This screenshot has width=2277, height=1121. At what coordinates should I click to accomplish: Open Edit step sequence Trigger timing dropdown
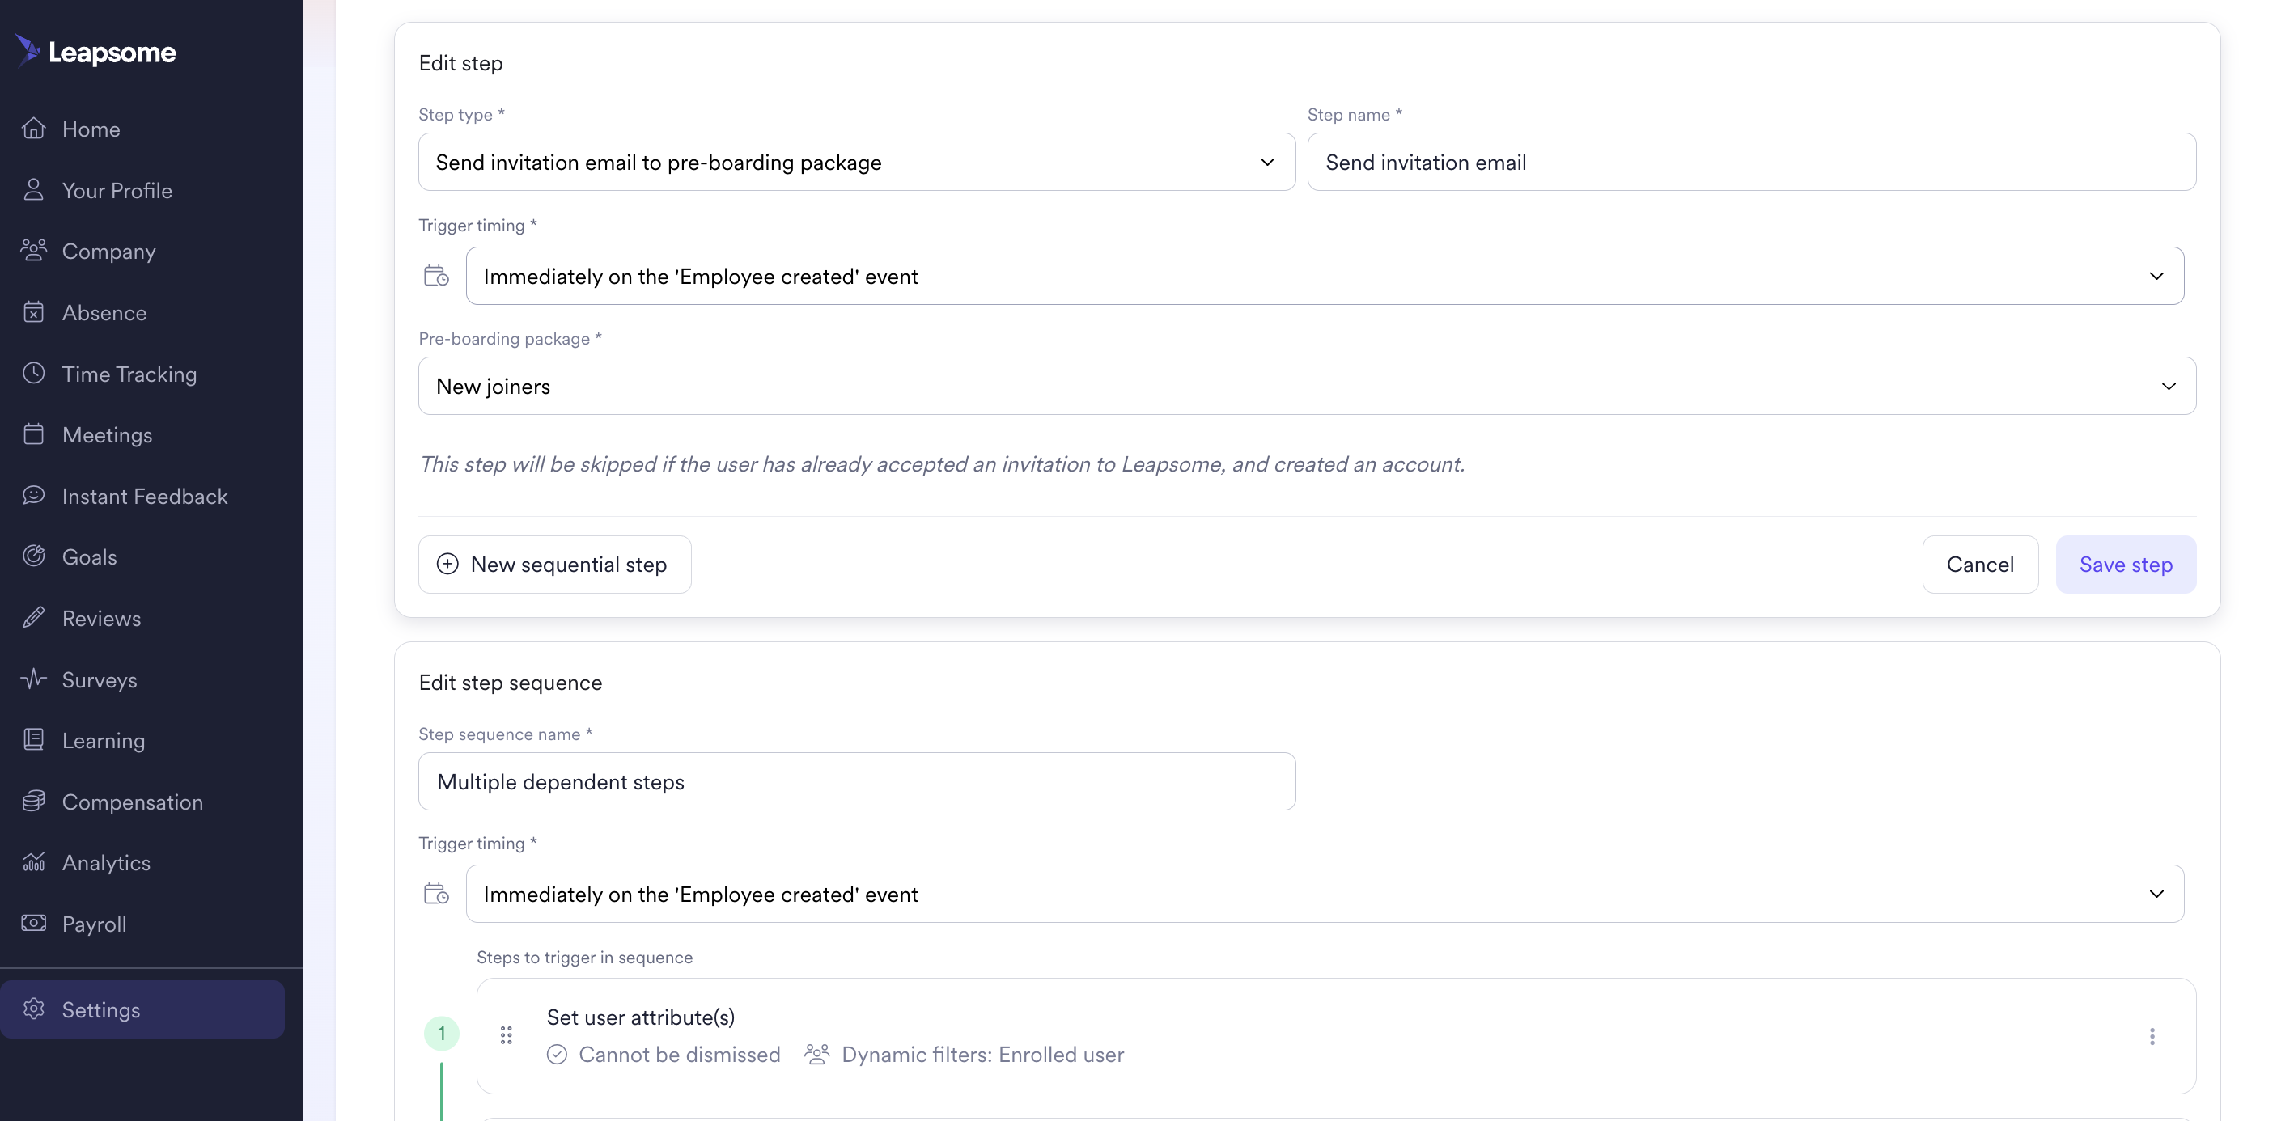pyautogui.click(x=1324, y=894)
